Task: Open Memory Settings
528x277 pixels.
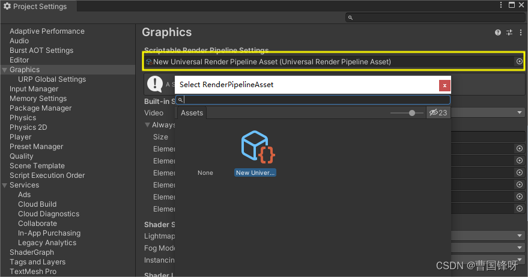Action: tap(38, 99)
